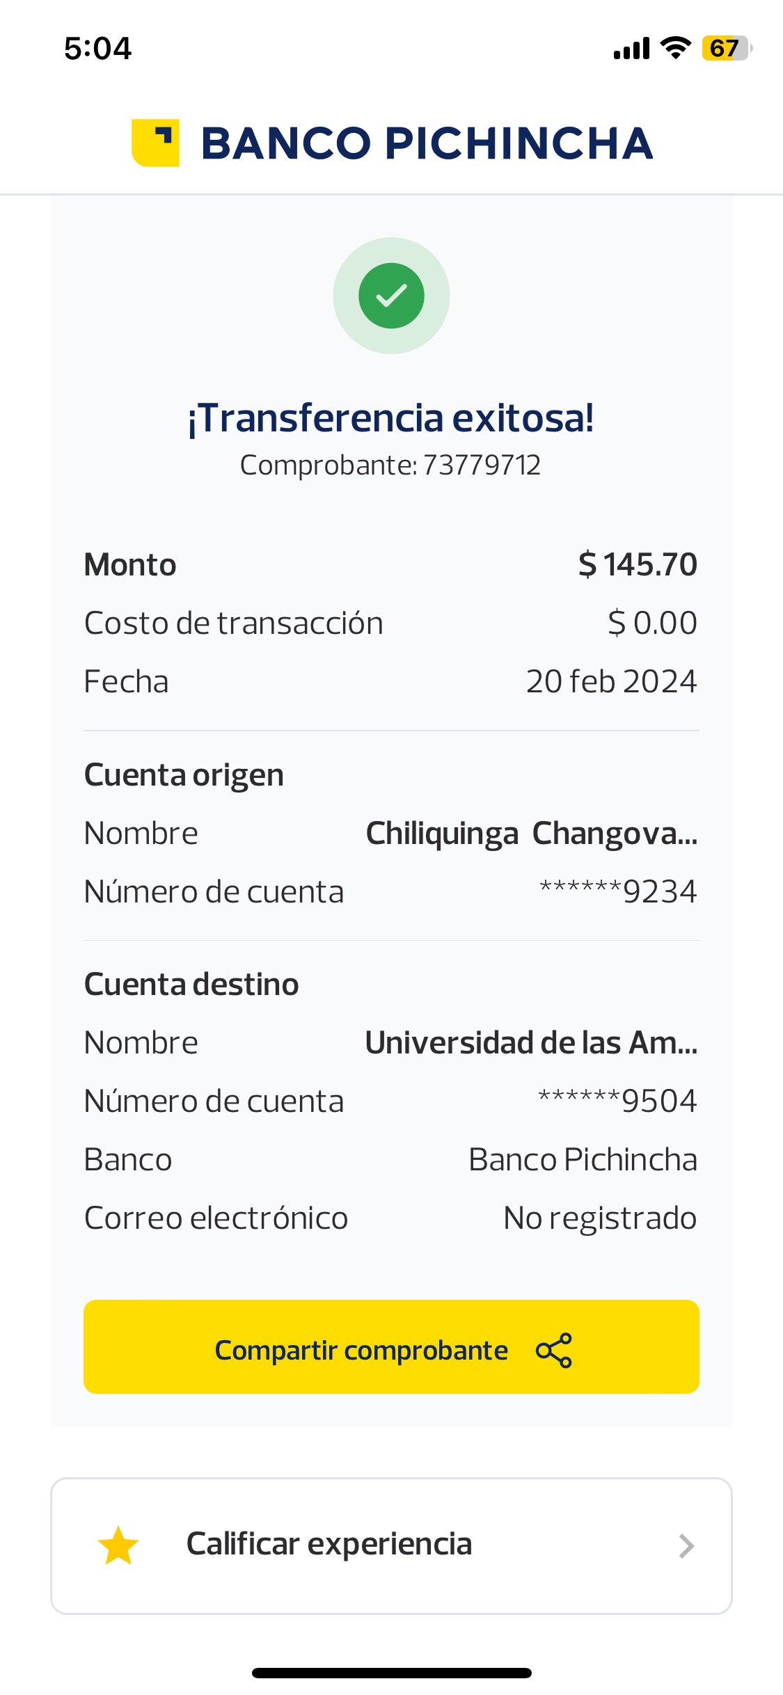Tap the ¡Transferencia exitosa! heading

tap(391, 418)
